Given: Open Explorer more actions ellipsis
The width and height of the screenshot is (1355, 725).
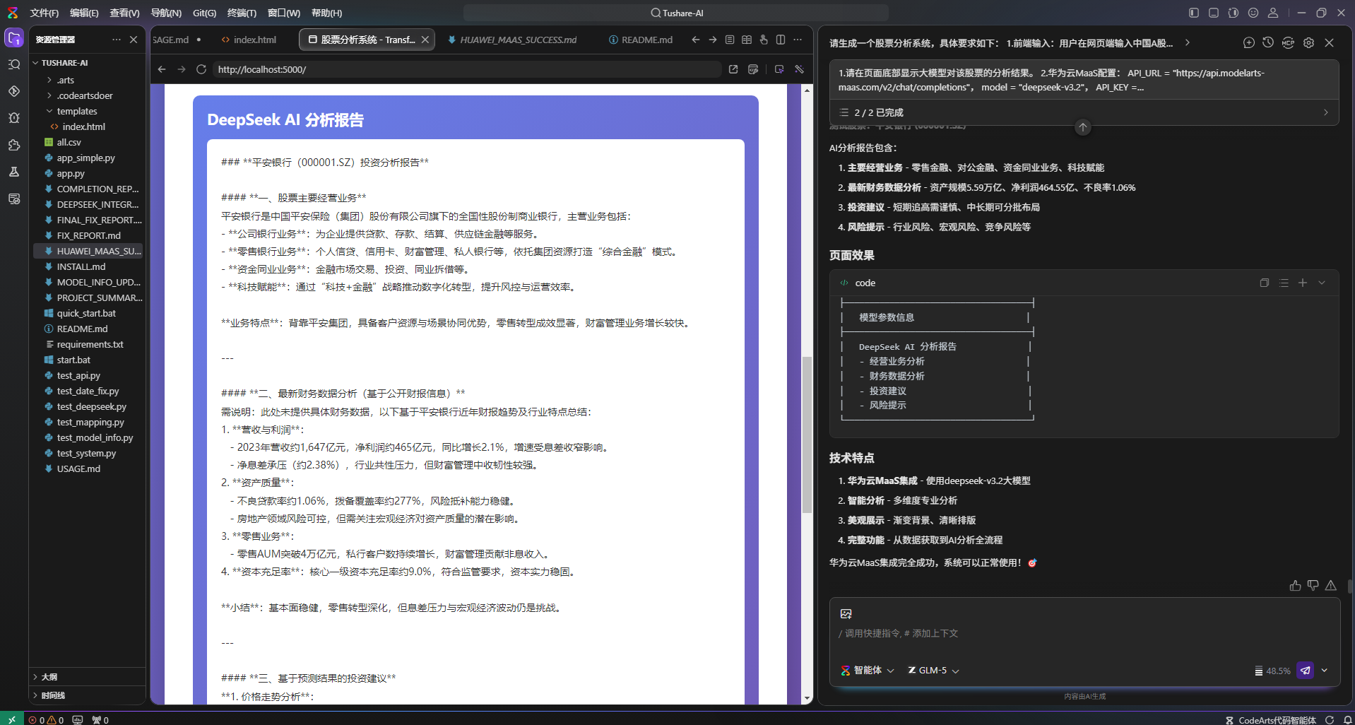Looking at the screenshot, I should click(117, 40).
